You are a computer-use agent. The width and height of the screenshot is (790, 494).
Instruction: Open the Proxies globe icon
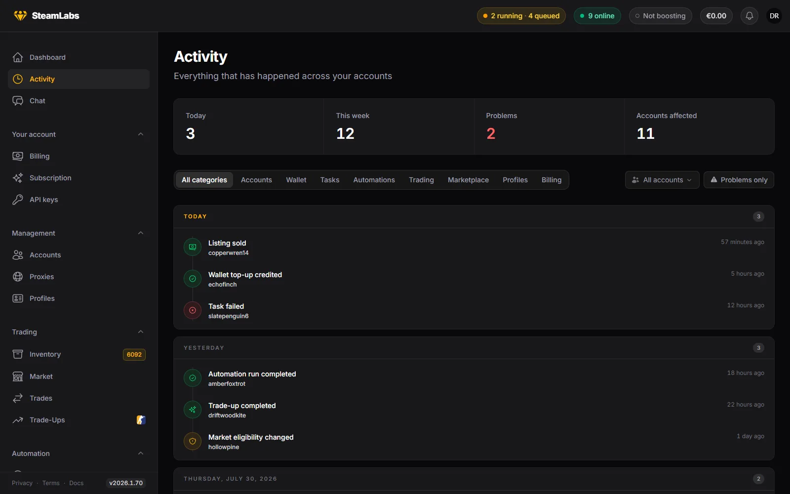(18, 277)
